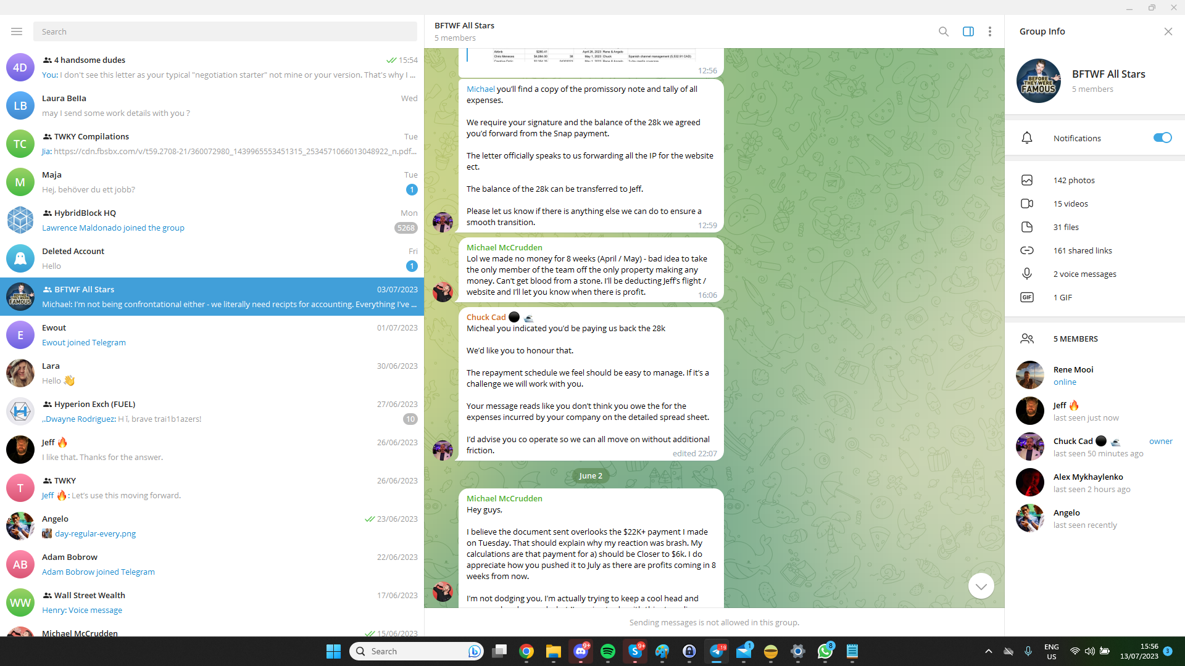Click the search-in-chat magnifier icon
1185x666 pixels.
[x=943, y=31]
